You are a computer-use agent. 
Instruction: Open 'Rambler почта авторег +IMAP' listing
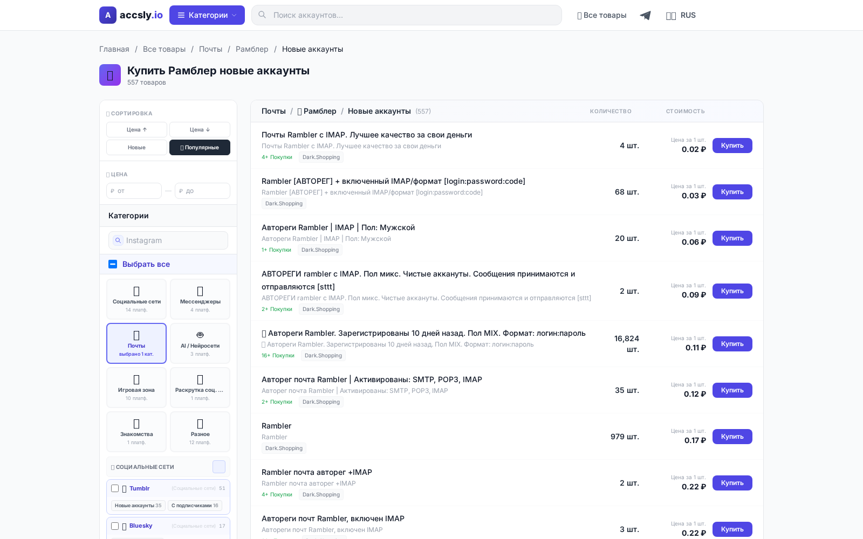(x=317, y=472)
